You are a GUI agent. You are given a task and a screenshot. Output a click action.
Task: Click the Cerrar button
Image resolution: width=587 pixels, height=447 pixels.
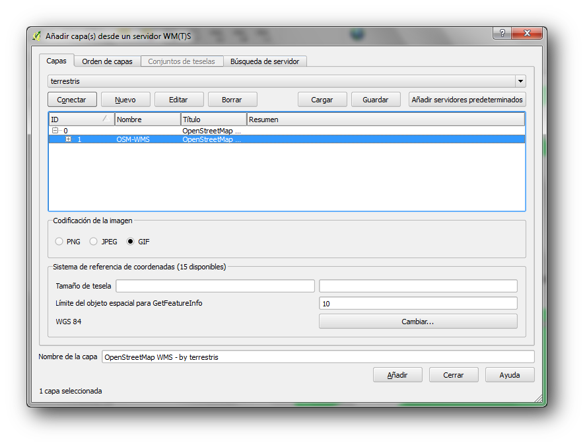click(x=454, y=375)
